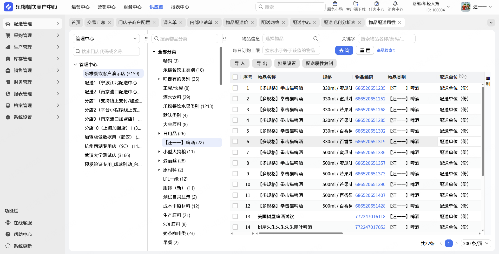The image size is (499, 254).
Task: Click the table's horizontal scrollbar
Action: (x=300, y=233)
